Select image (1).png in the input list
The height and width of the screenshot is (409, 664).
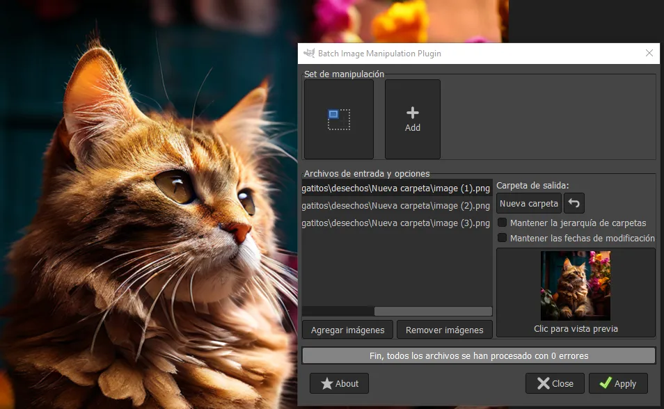(396, 189)
